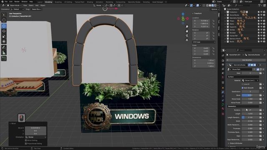The width and height of the screenshot is (267, 150).
Task: Enable Proportional Editing checkbox in Move panel
Action: [x=26, y=143]
